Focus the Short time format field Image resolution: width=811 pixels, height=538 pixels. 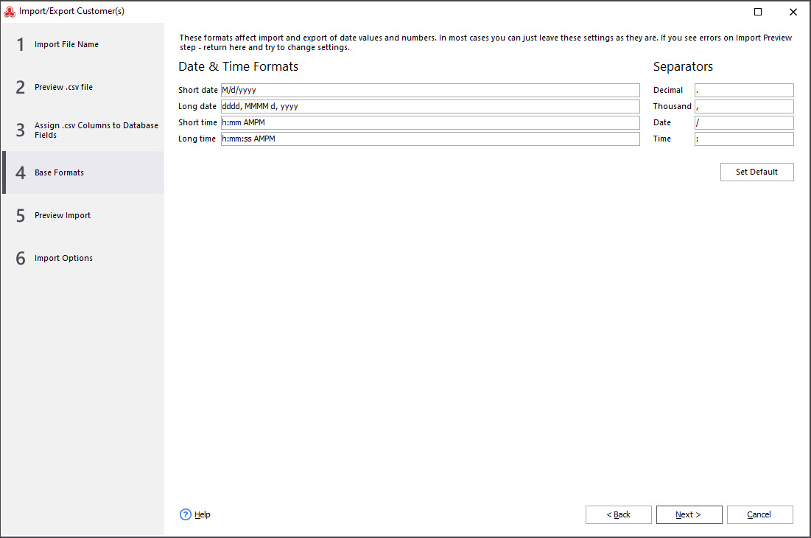click(x=430, y=122)
